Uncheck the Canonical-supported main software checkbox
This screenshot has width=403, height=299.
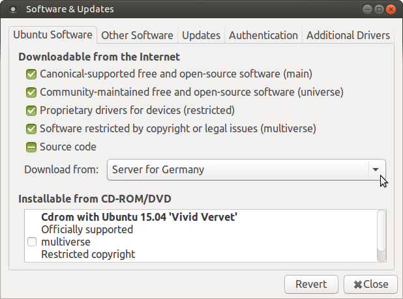coord(31,74)
